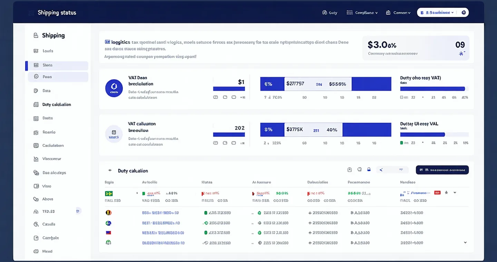Toggle the first checkbox under the $1 bar

point(216,97)
